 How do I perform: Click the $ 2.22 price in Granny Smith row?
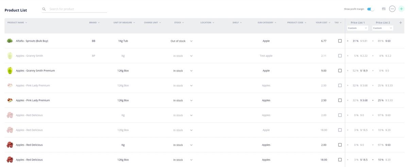364,56
